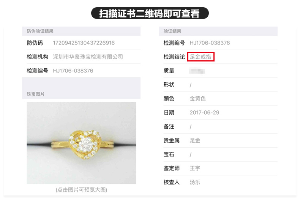300x200 pixels.
Task: Click the banner about scanning certificate QR code
Action: click(150, 13)
